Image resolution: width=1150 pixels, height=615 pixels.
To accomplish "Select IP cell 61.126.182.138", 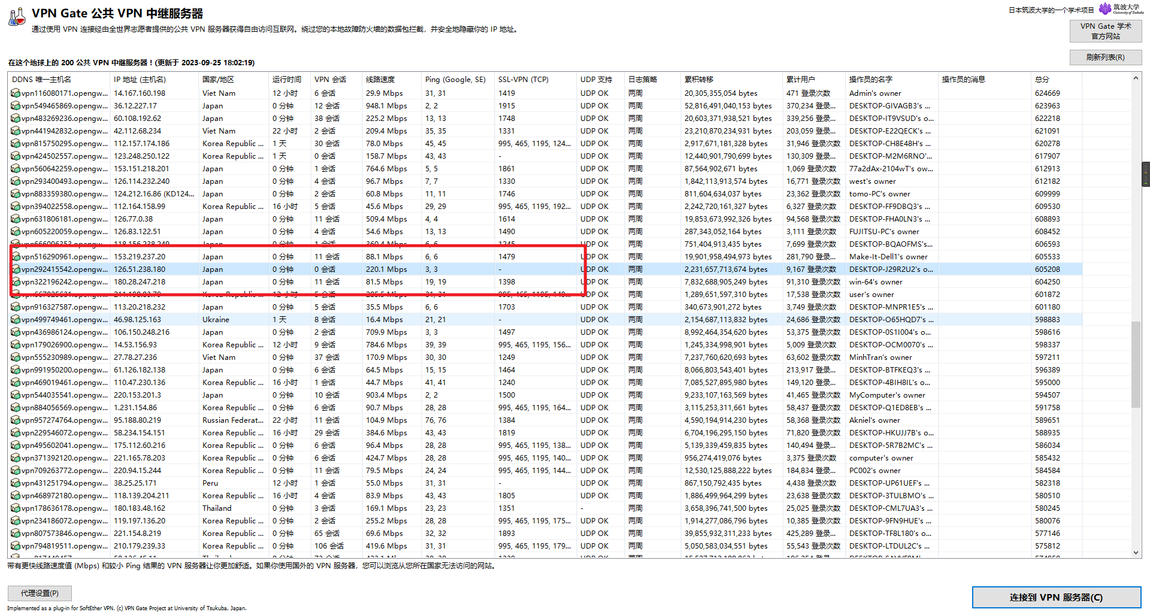I will tap(140, 370).
